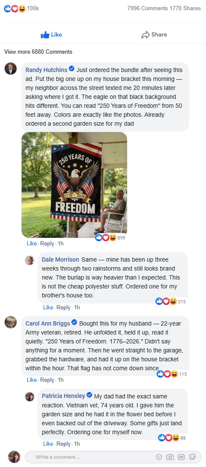This screenshot has height=467, width=206.
Task: Open the 7996 Comments count
Action: [147, 9]
